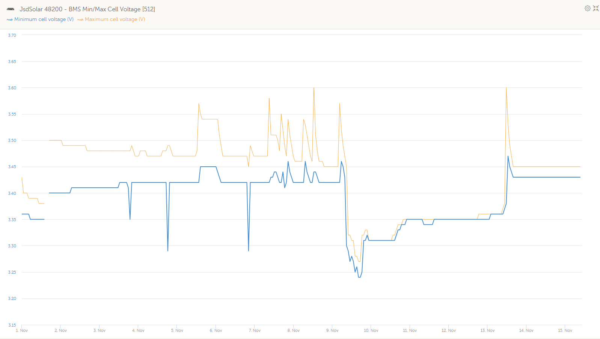
Task: Click the 14. Nov date label
Action: click(526, 330)
